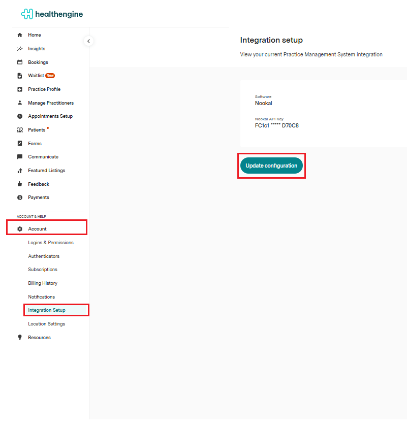The height and width of the screenshot is (428, 407).
Task: Click the Practice Profile plus icon
Action: click(20, 89)
